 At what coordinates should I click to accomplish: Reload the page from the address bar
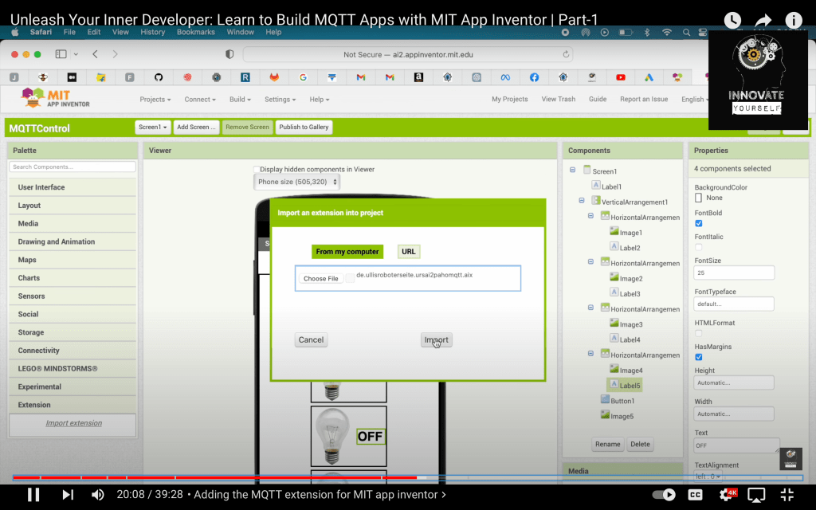tap(566, 54)
